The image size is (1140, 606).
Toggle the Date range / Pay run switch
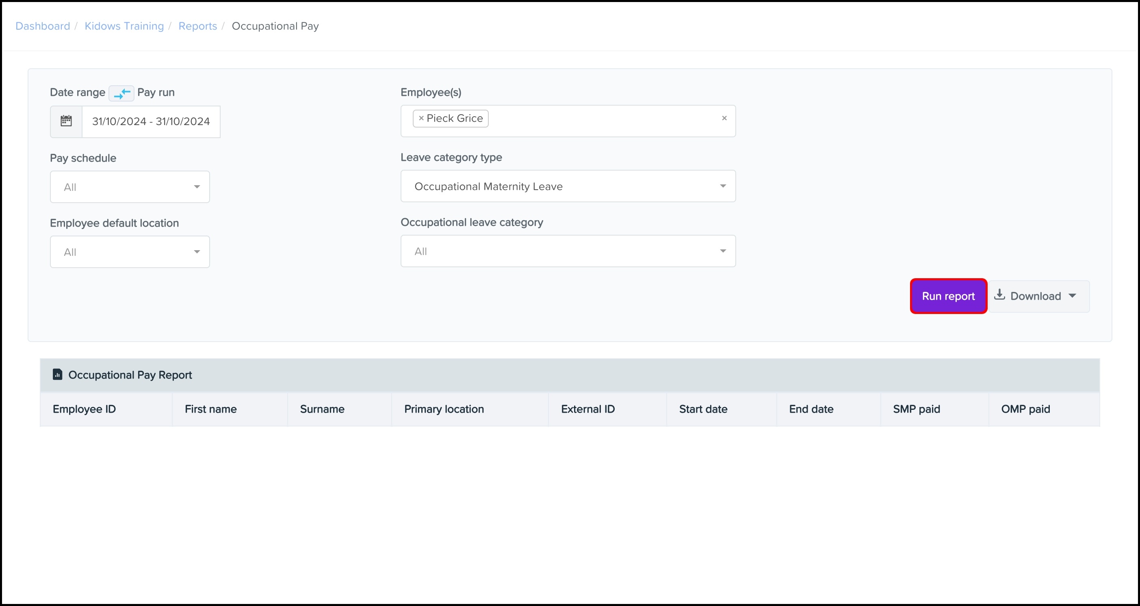click(x=121, y=93)
